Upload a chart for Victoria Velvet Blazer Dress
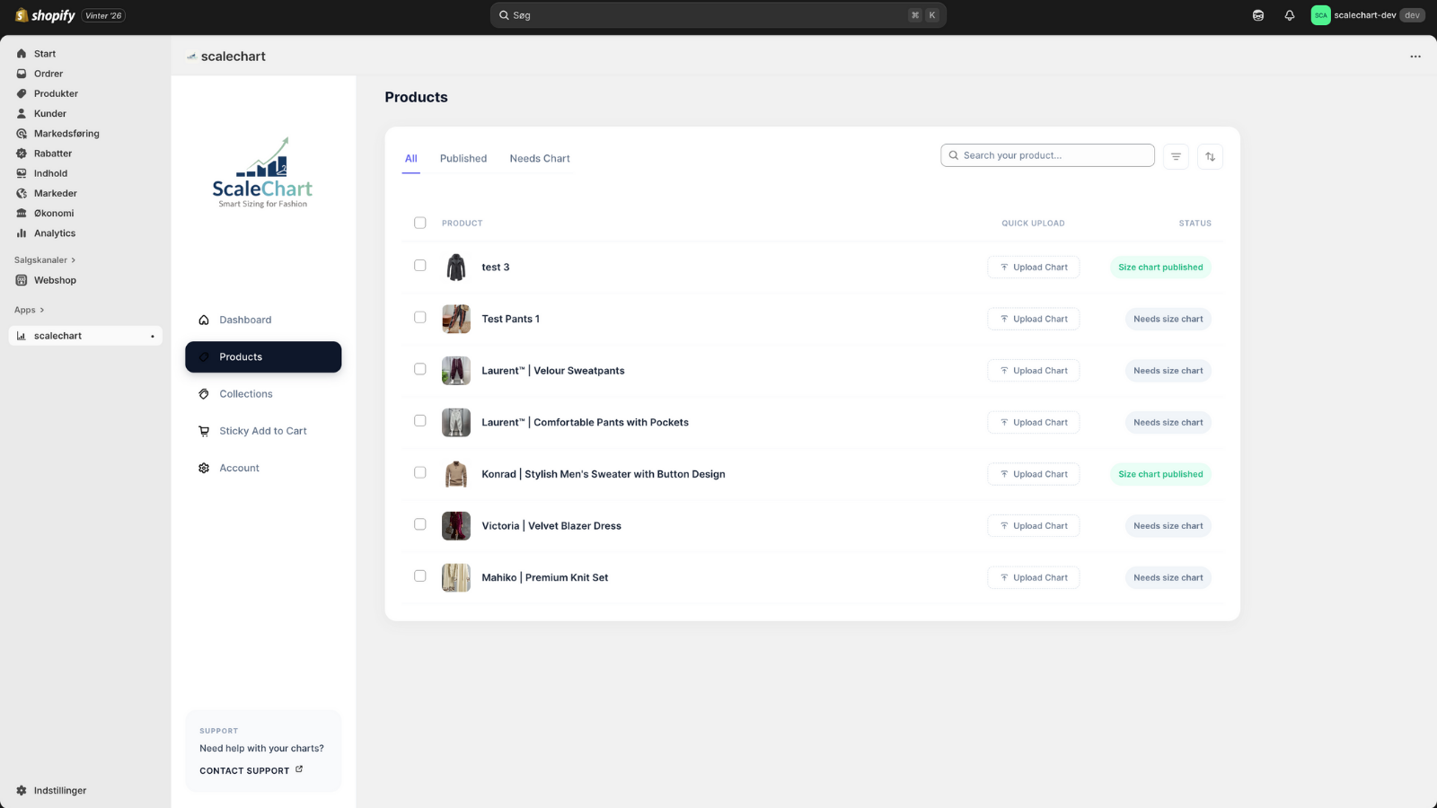1437x808 pixels. click(x=1034, y=526)
